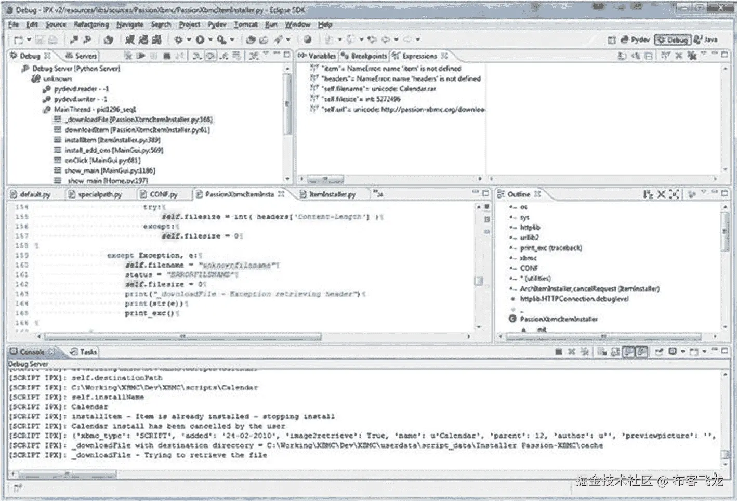This screenshot has height=501, width=737.
Task: Click the Step Into icon
Action: pyautogui.click(x=196, y=56)
